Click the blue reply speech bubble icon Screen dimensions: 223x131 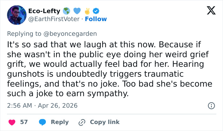pos(43,122)
